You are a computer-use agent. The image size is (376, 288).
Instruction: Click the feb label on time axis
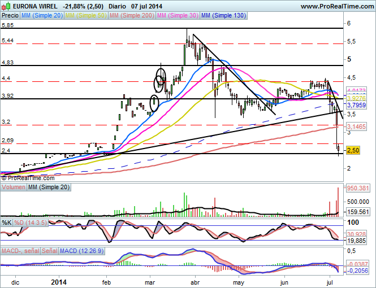pyautogui.click(x=106, y=282)
